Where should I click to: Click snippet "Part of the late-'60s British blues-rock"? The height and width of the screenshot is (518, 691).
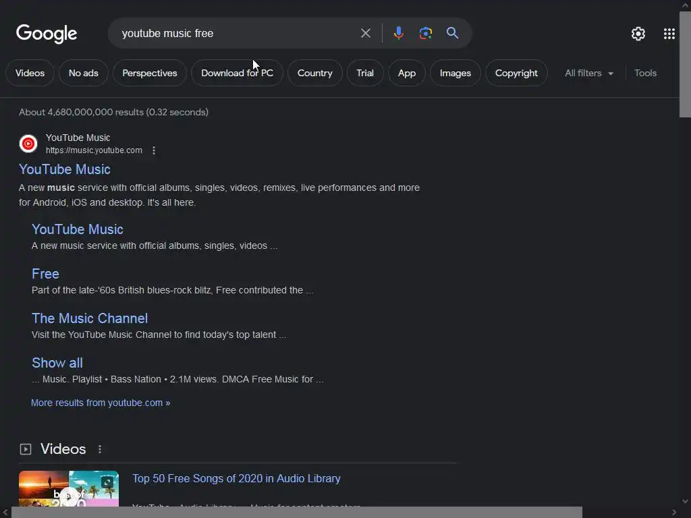(172, 290)
